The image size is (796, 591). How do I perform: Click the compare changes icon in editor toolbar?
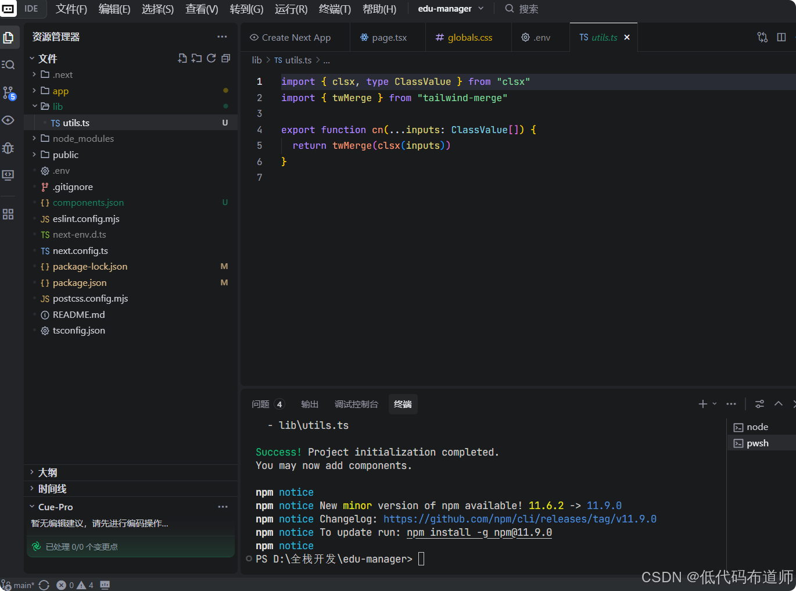pyautogui.click(x=762, y=37)
